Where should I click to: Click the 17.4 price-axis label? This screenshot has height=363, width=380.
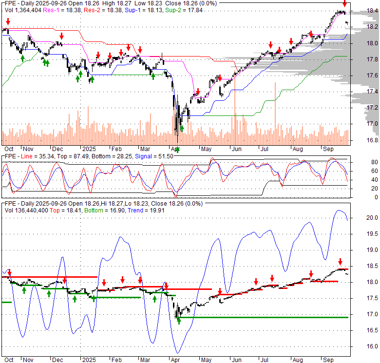(372, 91)
